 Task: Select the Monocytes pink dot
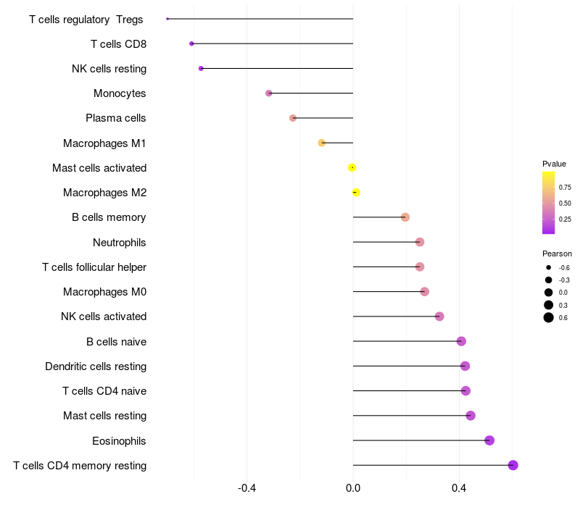coord(269,93)
